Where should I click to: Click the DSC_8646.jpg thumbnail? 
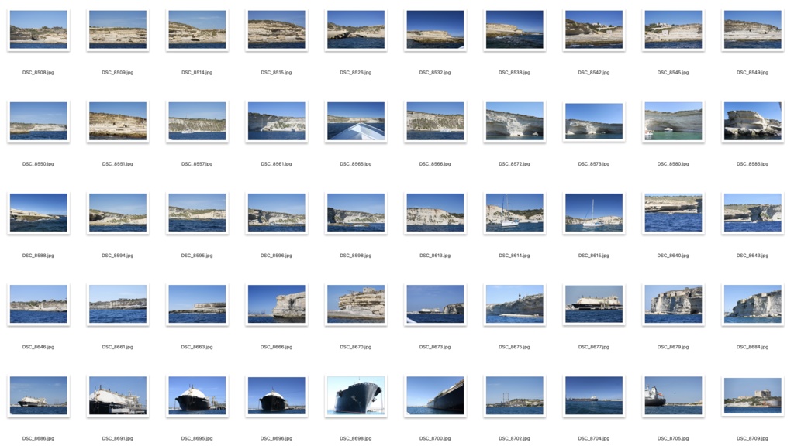point(39,304)
